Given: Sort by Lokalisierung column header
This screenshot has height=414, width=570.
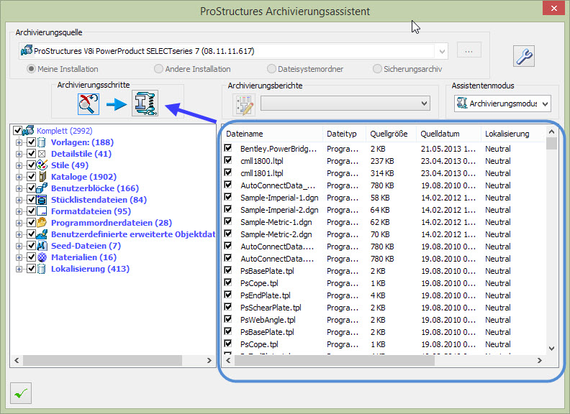Looking at the screenshot, I should [513, 134].
